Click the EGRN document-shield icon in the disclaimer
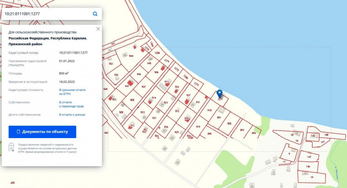Viewport: 347px width, 188px height. coord(11,147)
